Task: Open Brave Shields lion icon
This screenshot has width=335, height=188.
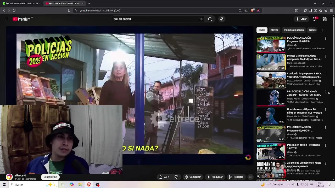Action: tap(252, 10)
